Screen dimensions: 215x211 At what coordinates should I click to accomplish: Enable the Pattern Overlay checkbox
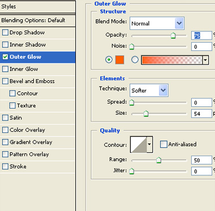point(5,154)
